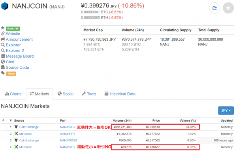Open Mercatox link in row 2

25,134
